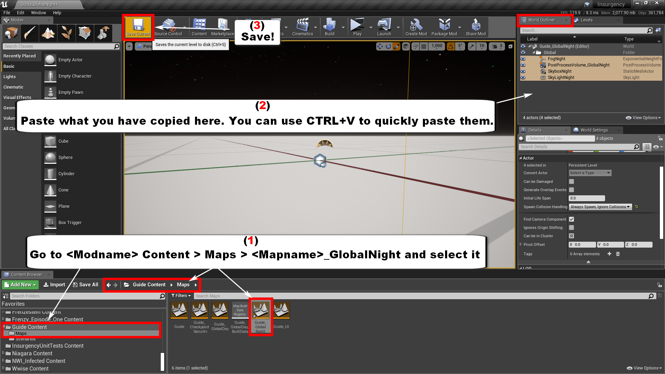Click the Package Mod icon
This screenshot has height=374, width=665.
point(444,27)
